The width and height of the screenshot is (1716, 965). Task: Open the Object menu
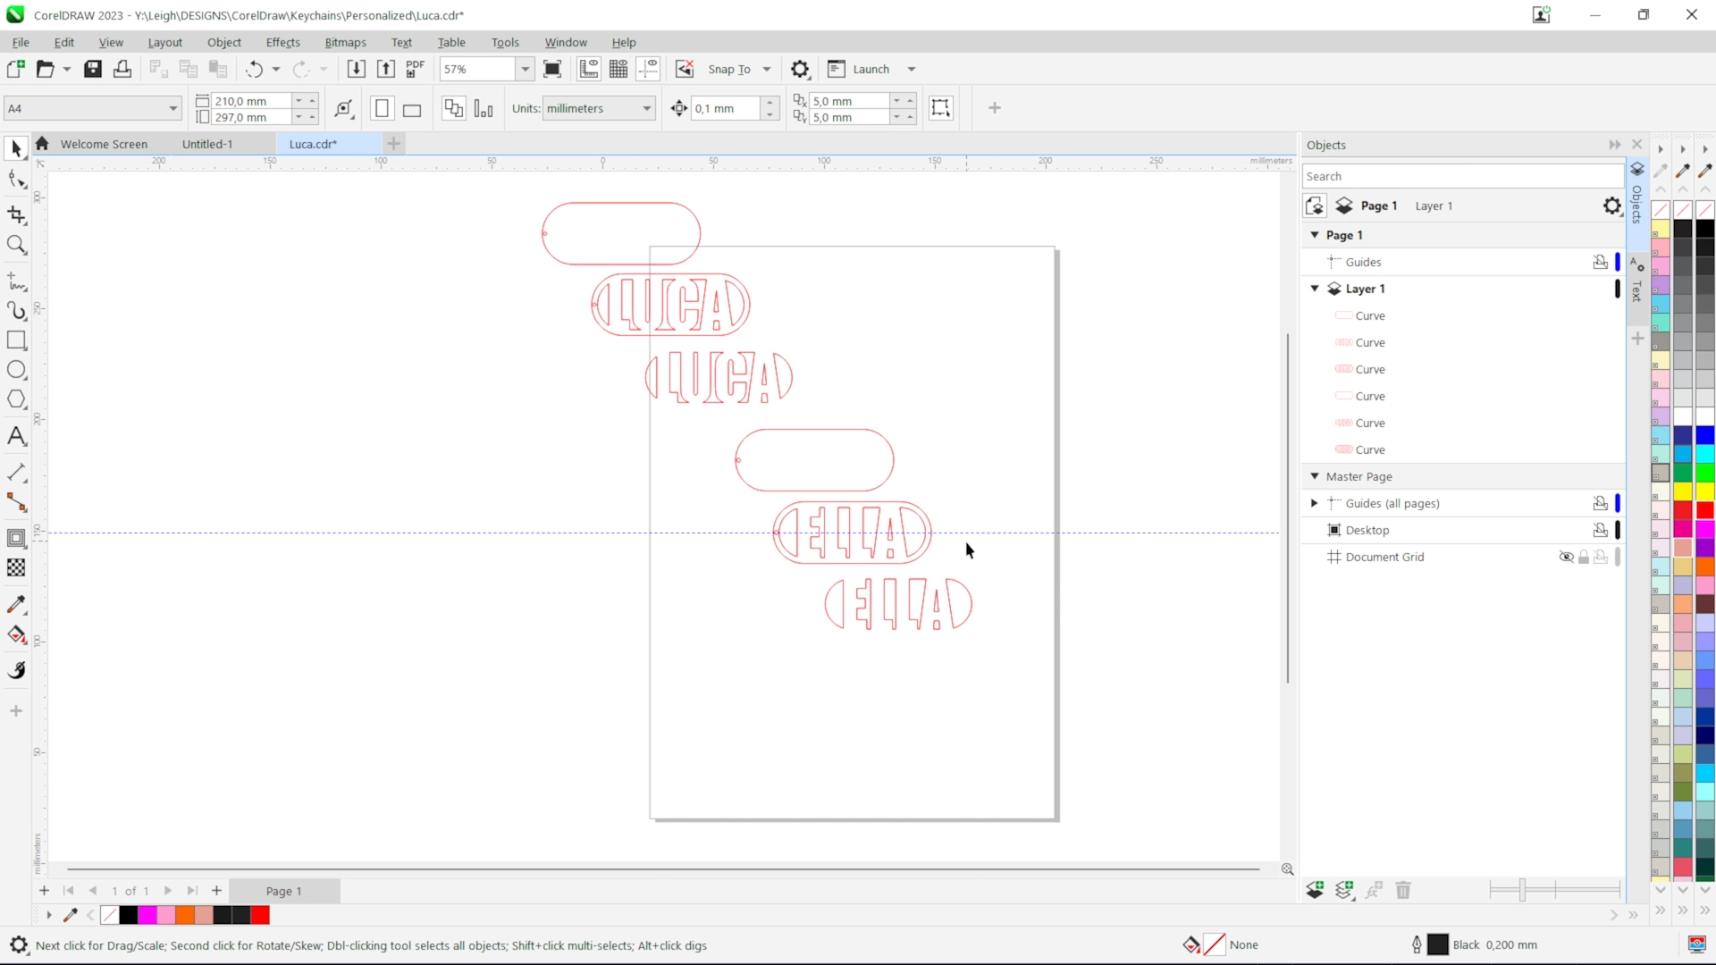click(224, 42)
